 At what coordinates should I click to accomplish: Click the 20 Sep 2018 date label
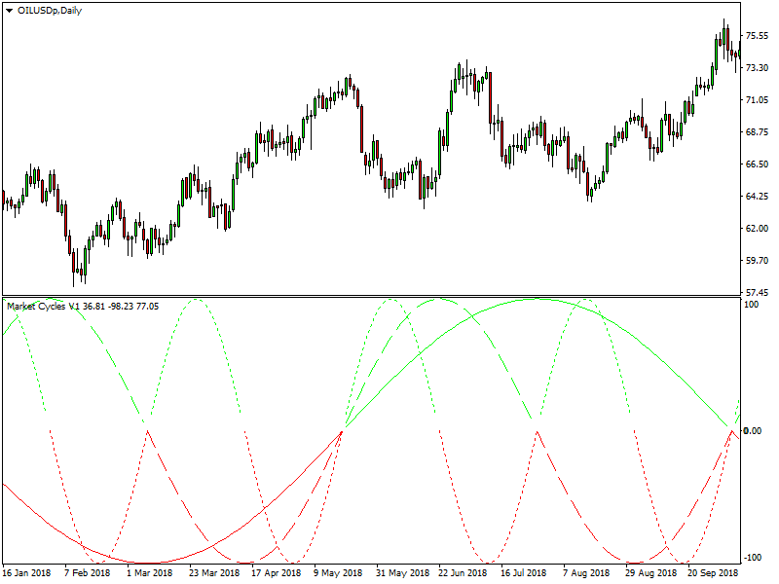click(x=713, y=573)
